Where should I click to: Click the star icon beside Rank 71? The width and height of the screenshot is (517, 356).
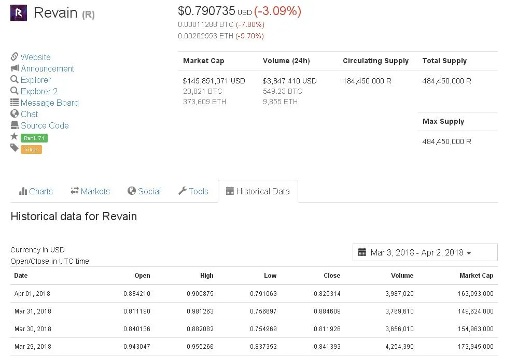tap(14, 136)
